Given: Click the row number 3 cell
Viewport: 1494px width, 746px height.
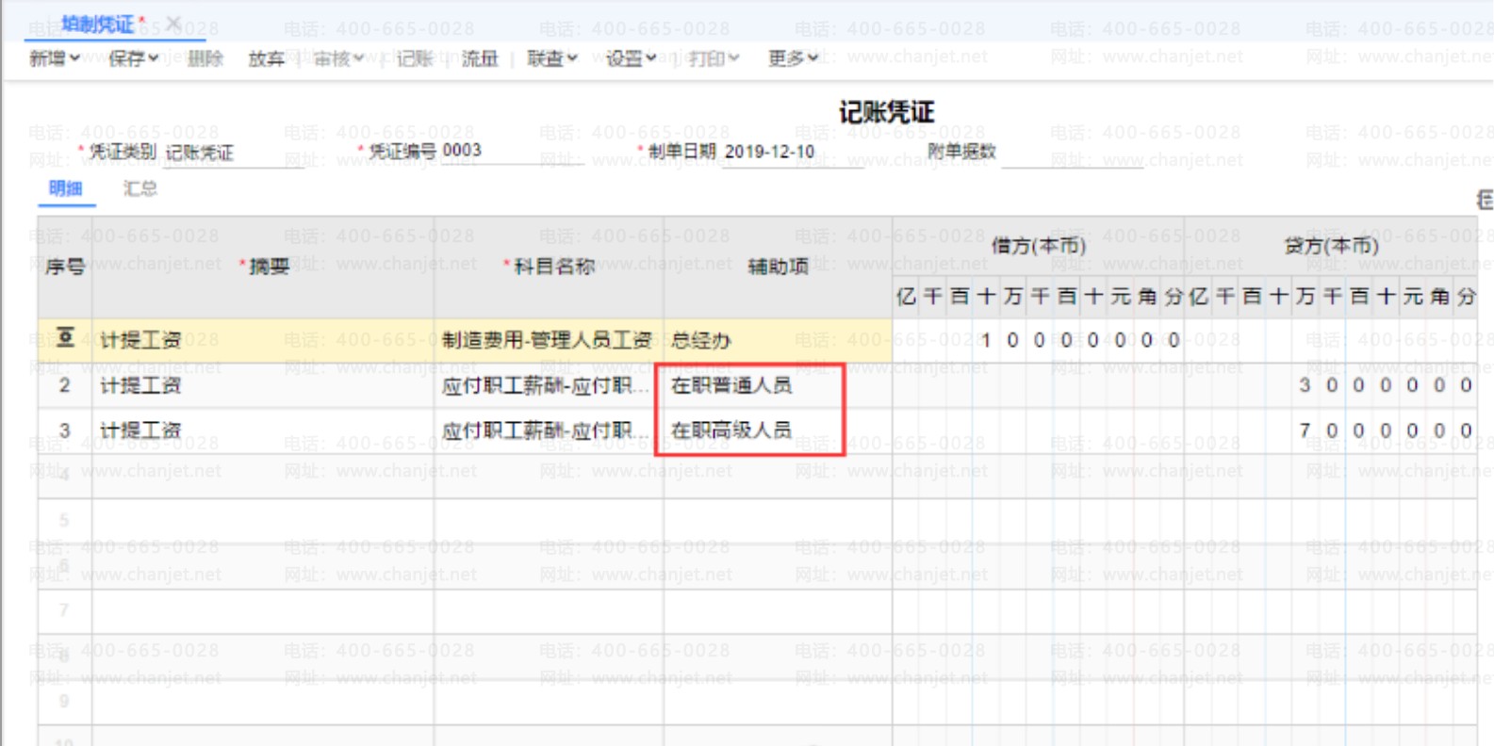Looking at the screenshot, I should point(65,430).
